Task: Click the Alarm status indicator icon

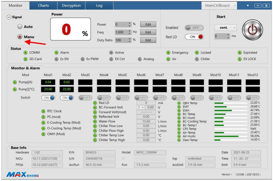Action: click(57, 53)
